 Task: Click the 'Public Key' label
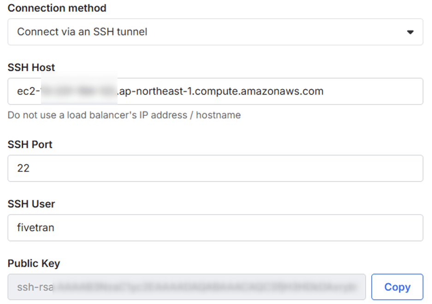[x=34, y=263]
